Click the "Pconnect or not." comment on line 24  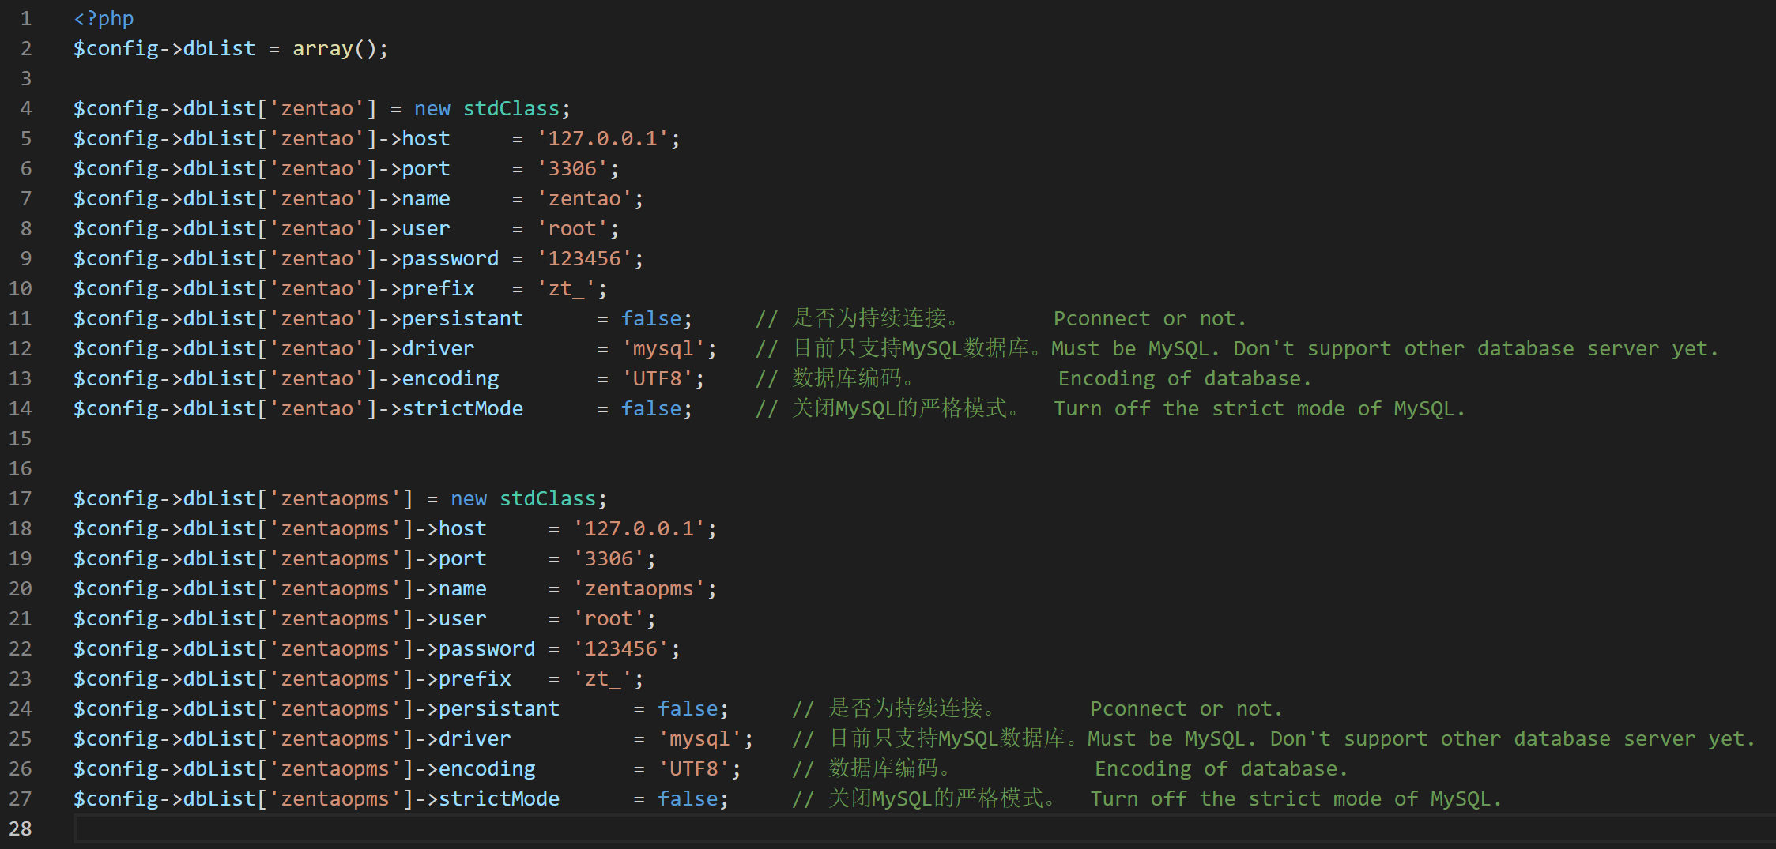coord(1186,708)
